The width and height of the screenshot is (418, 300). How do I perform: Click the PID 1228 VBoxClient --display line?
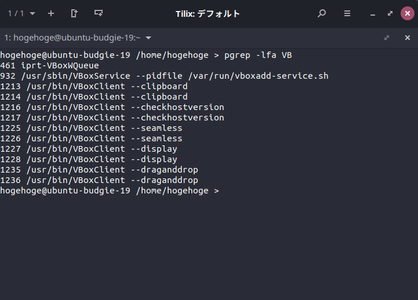[x=89, y=159]
